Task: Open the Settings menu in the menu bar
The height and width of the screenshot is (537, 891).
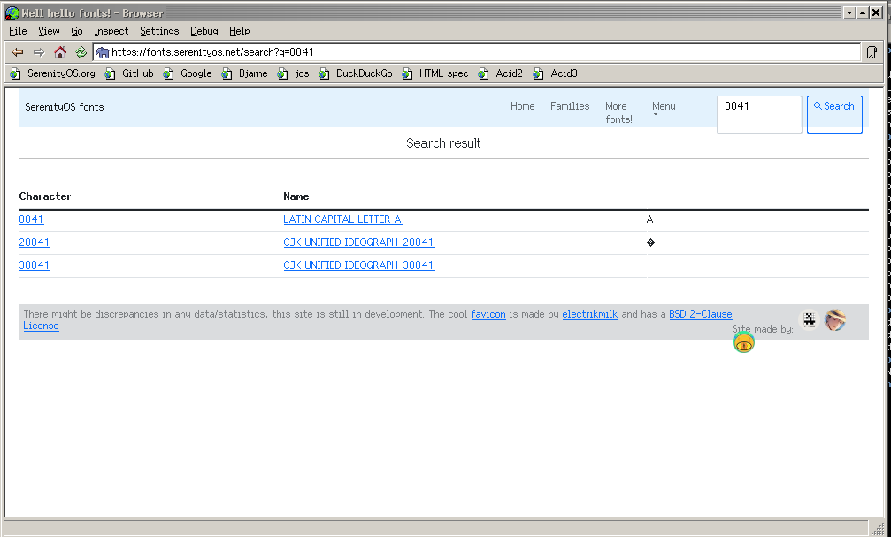Action: click(159, 31)
